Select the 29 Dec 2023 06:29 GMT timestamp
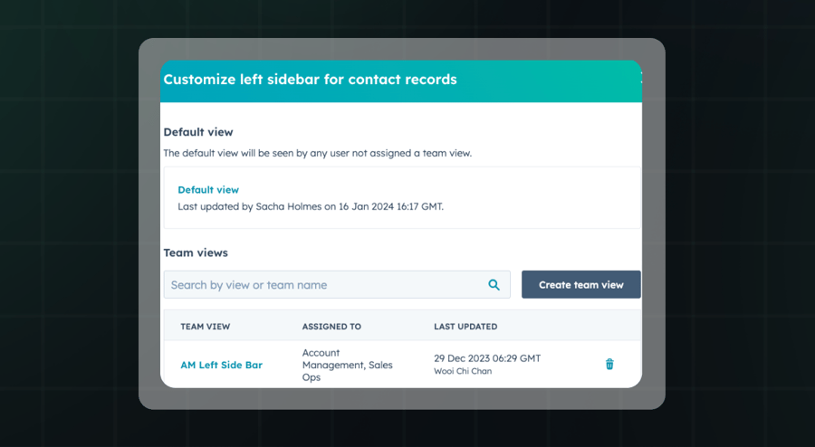The width and height of the screenshot is (815, 447). (x=487, y=358)
